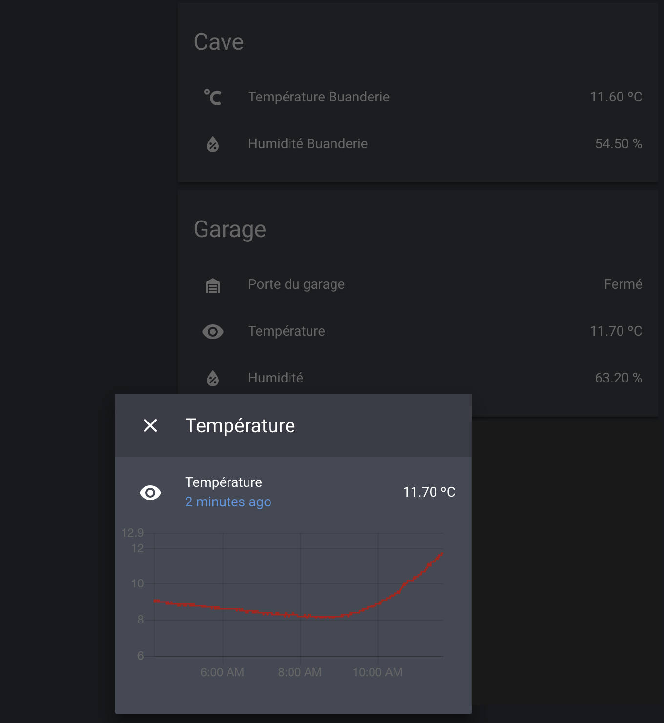Click the garage door icon beside Porte du garage
Image resolution: width=664 pixels, height=723 pixels.
click(213, 285)
